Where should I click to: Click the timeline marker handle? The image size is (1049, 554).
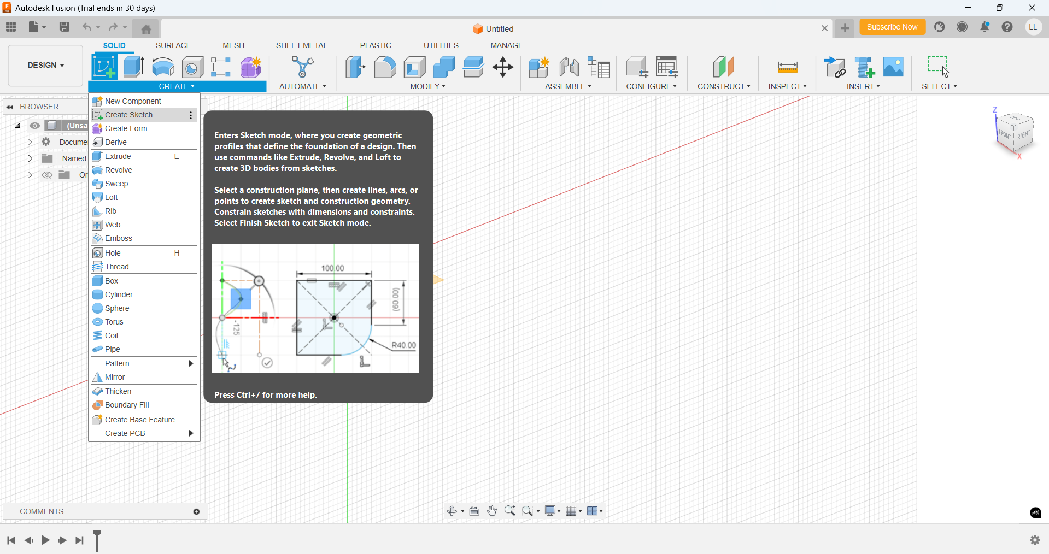pyautogui.click(x=97, y=540)
